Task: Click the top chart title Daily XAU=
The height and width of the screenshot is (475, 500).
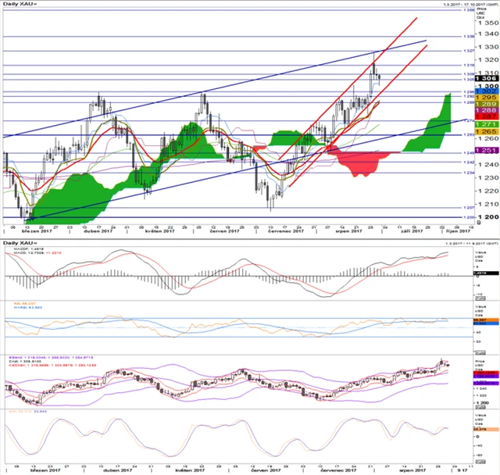Action: tap(17, 4)
